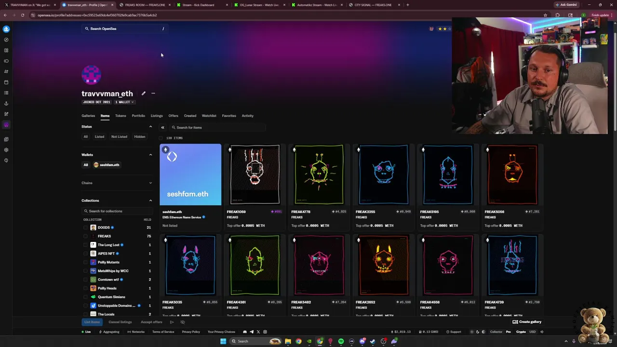The image size is (617, 347).
Task: Select all items checkbox beside 138 ITEMS
Action: pyautogui.click(x=161, y=138)
